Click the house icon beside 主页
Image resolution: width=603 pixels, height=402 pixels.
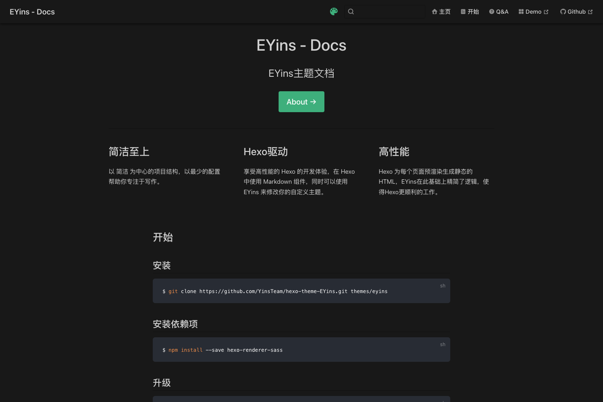coord(435,12)
